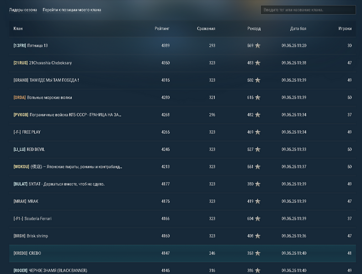
Task: Click the star icon in ORDA row
Action: click(258, 98)
